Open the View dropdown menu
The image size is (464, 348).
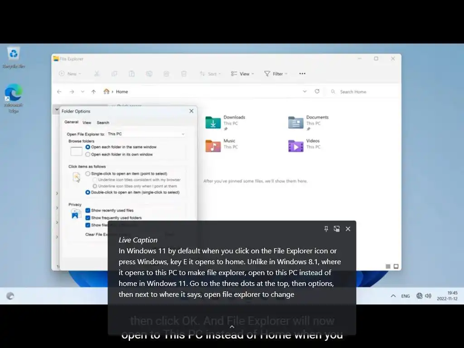click(242, 74)
